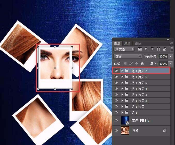Lock position move icon

[136, 64]
